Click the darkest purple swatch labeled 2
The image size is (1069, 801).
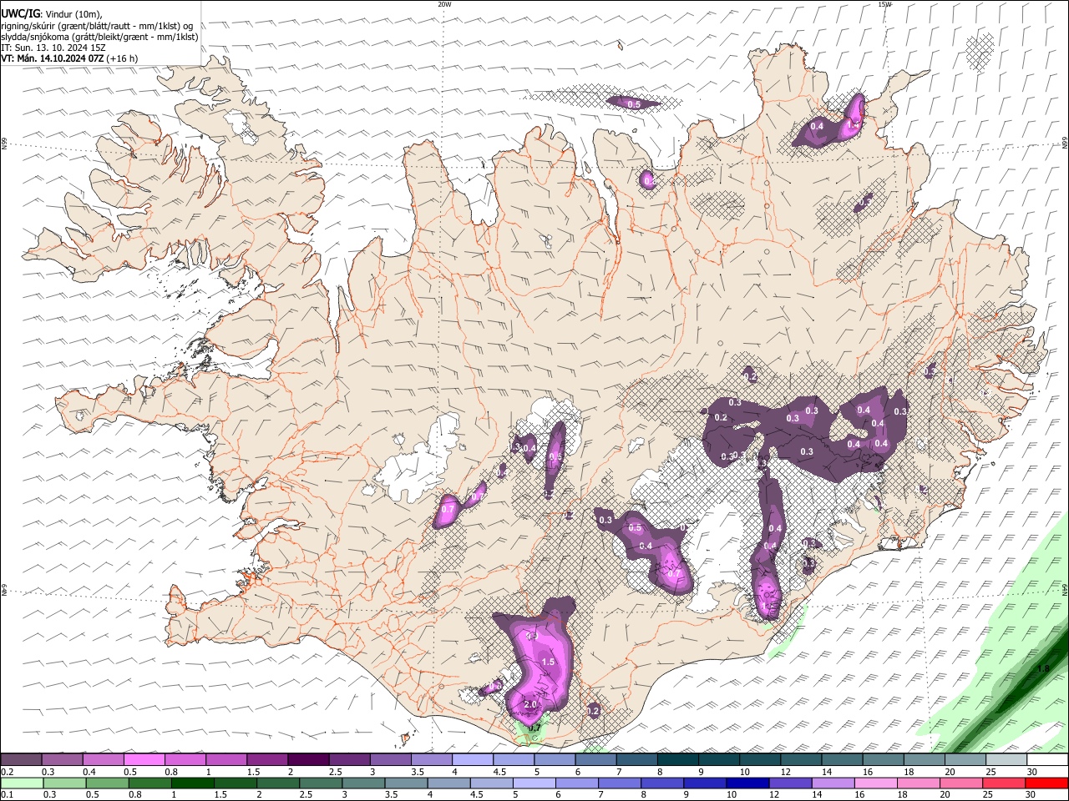pyautogui.click(x=308, y=760)
